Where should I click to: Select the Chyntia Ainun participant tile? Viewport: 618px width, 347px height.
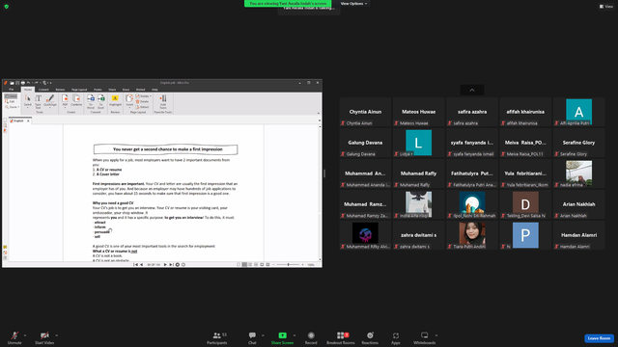[x=365, y=112]
